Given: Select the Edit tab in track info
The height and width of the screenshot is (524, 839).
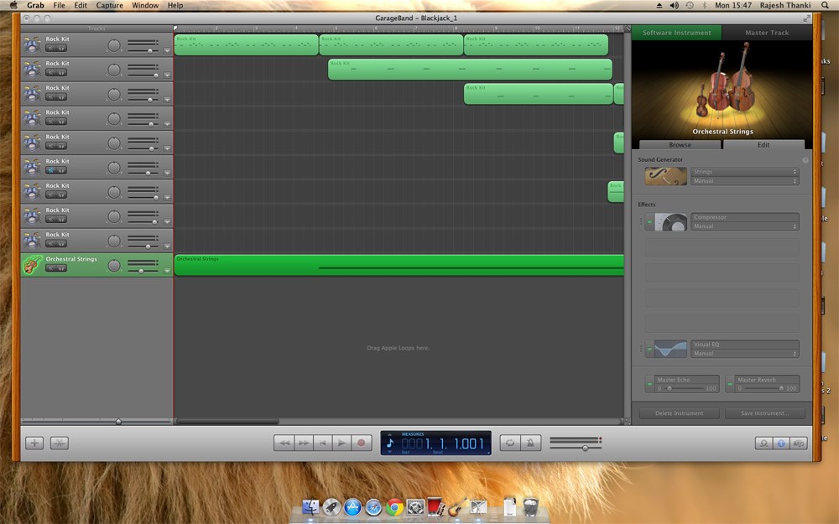Looking at the screenshot, I should click(763, 144).
